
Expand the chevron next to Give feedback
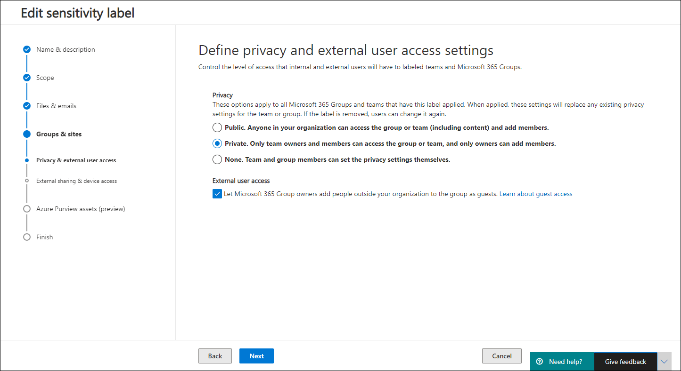click(x=664, y=362)
